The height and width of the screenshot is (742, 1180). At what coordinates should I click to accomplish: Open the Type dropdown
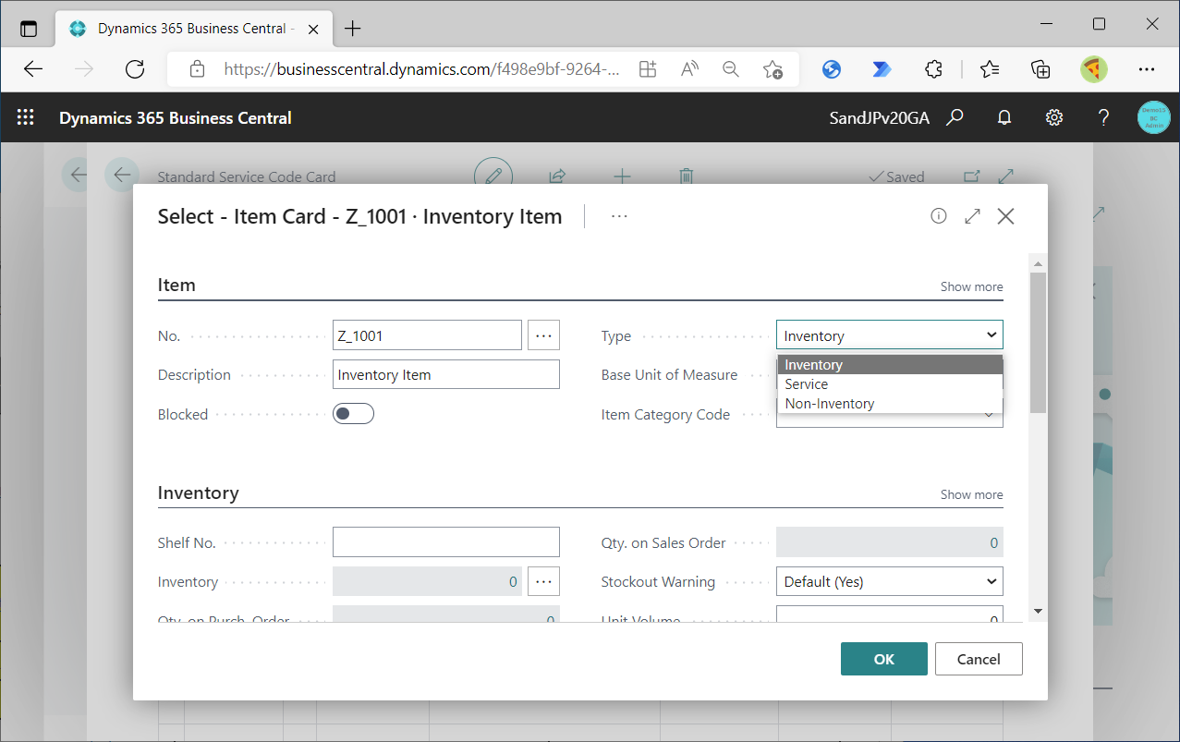tap(889, 335)
